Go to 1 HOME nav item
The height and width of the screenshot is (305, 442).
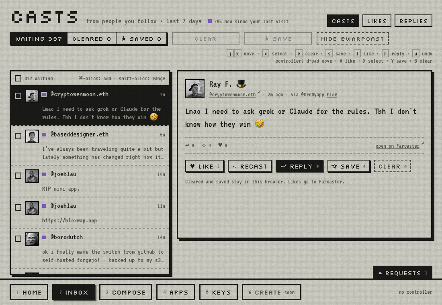29,292
